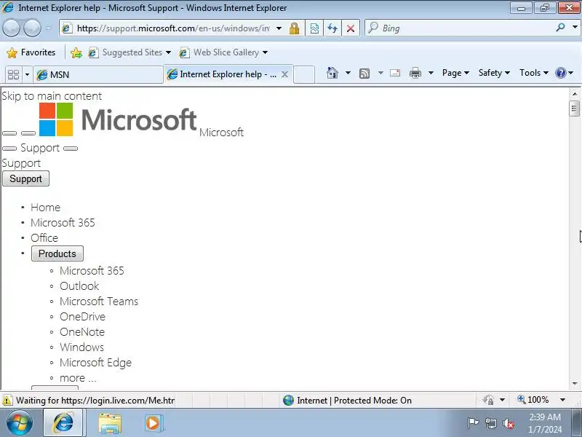Image resolution: width=582 pixels, height=437 pixels.
Task: Click the search magnifier button
Action: click(x=560, y=28)
